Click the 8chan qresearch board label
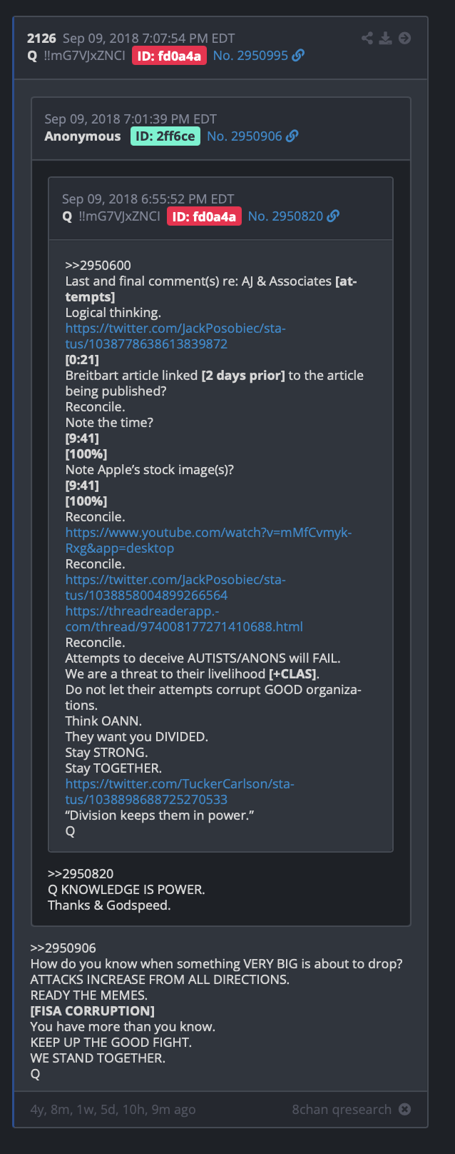This screenshot has width=455, height=1154. point(342,1110)
